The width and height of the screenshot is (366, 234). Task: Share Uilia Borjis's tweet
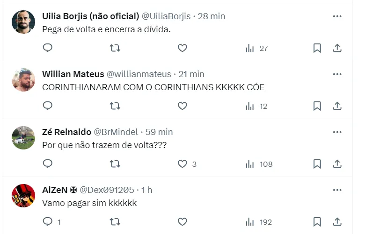point(337,48)
